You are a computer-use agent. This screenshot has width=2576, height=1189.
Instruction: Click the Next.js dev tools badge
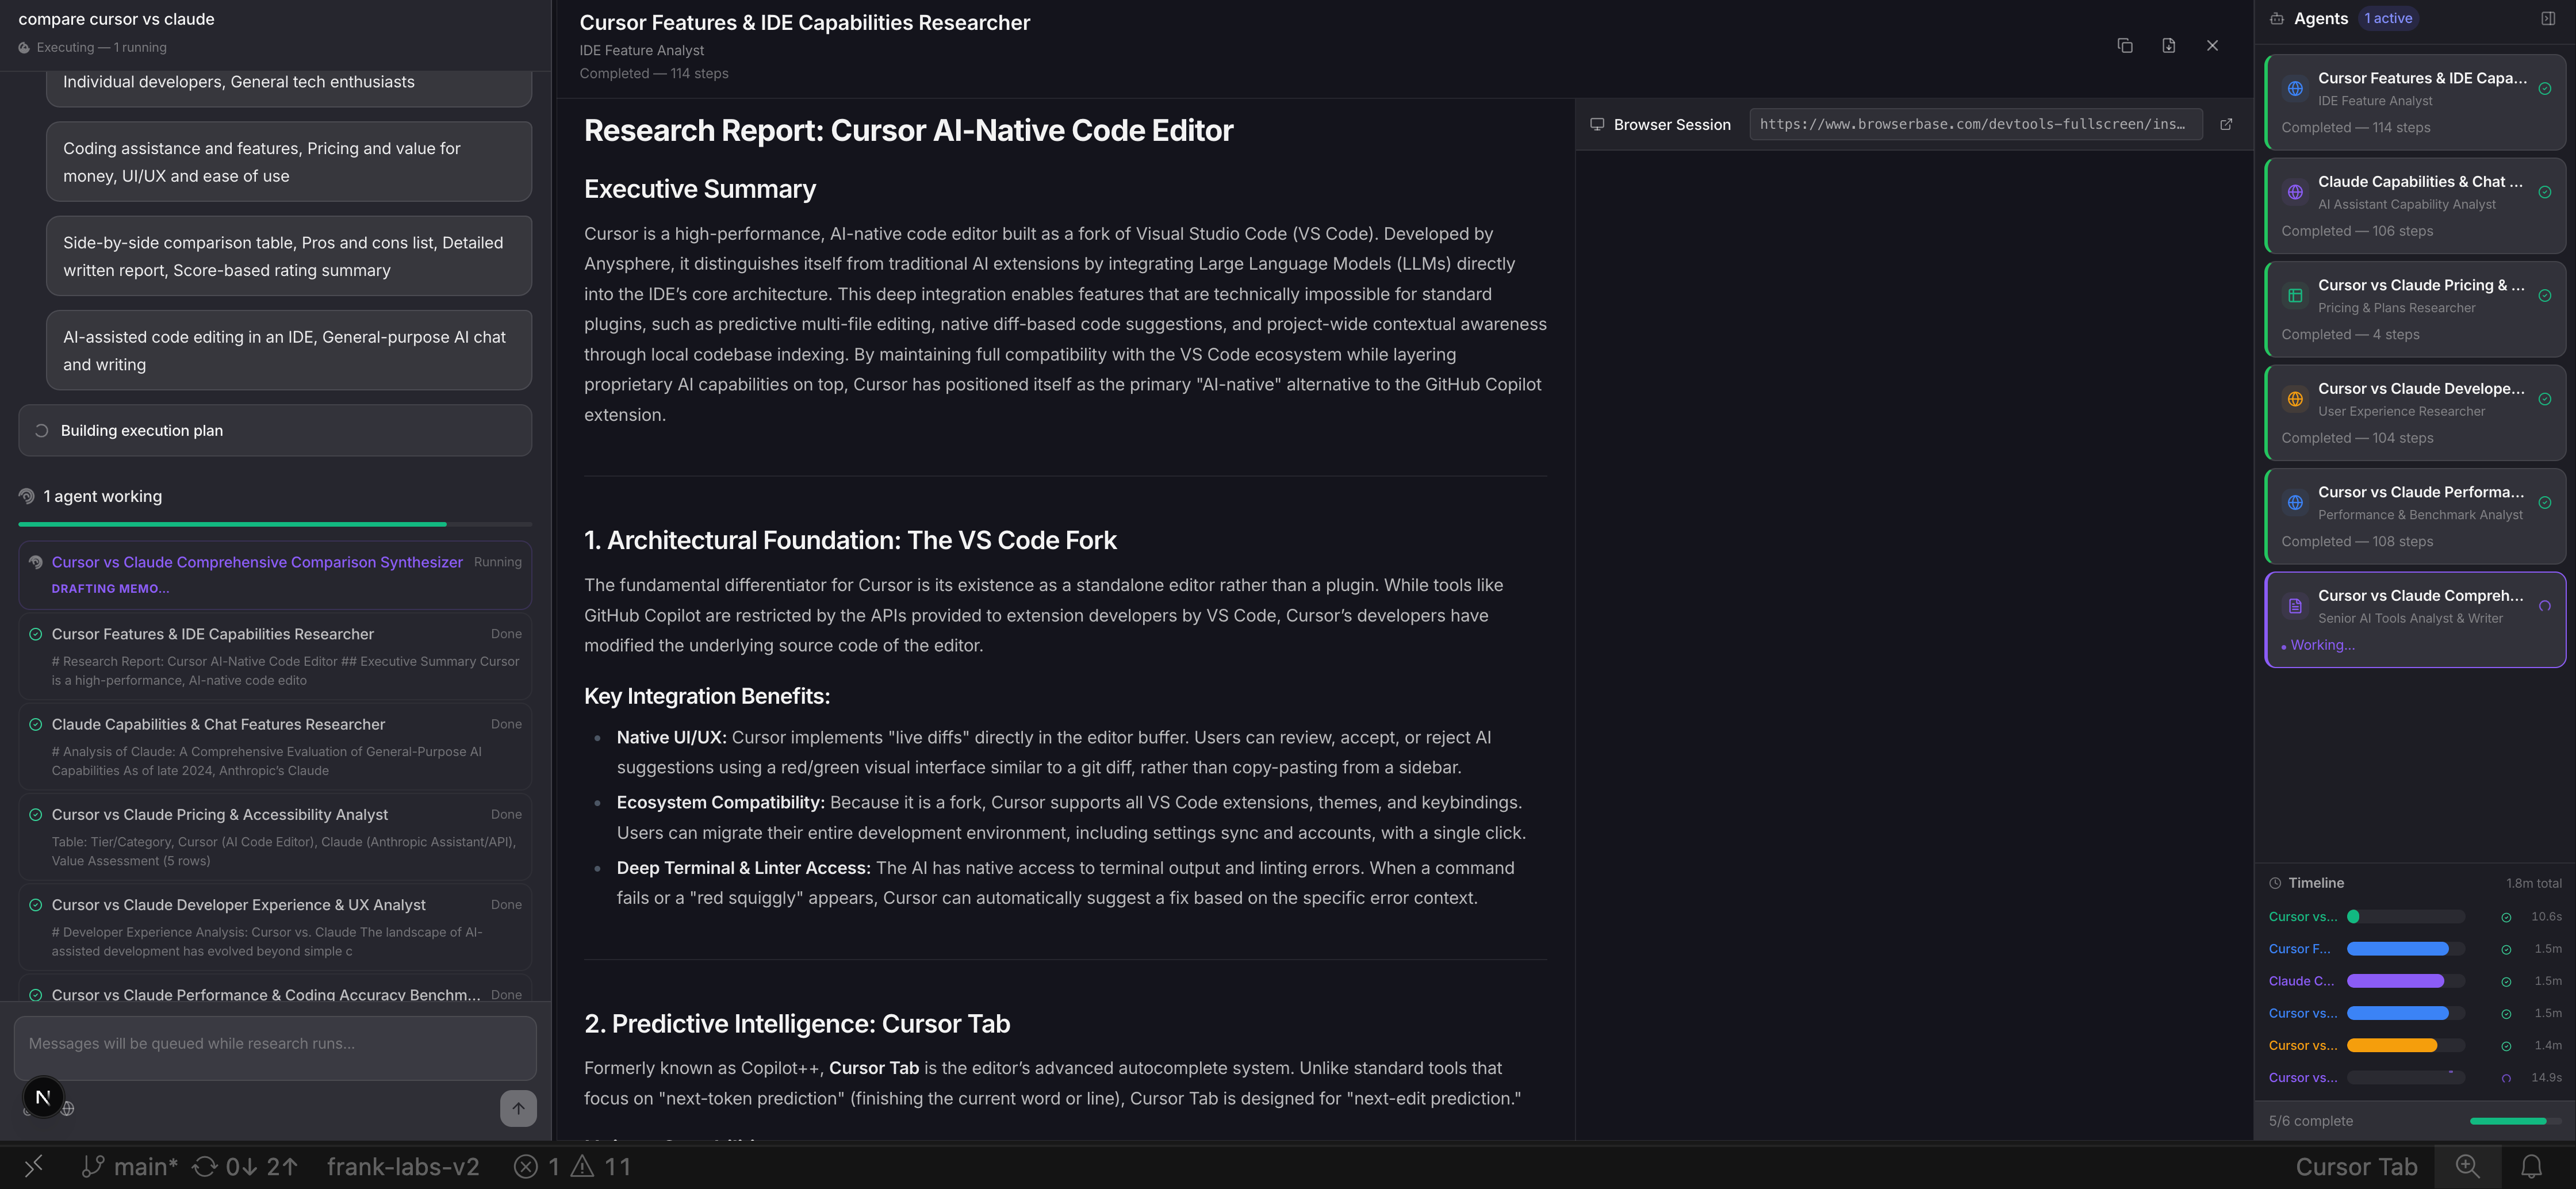(43, 1097)
